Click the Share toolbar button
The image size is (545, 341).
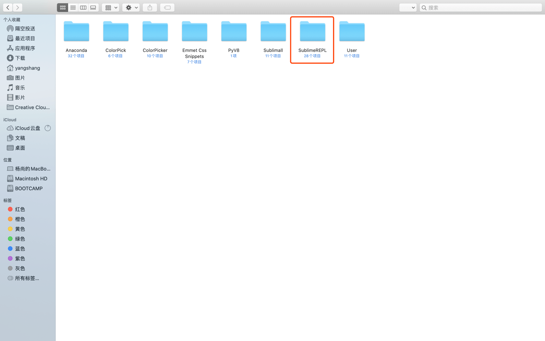pos(150,7)
